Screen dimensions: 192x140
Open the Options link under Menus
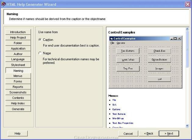pos(116,109)
